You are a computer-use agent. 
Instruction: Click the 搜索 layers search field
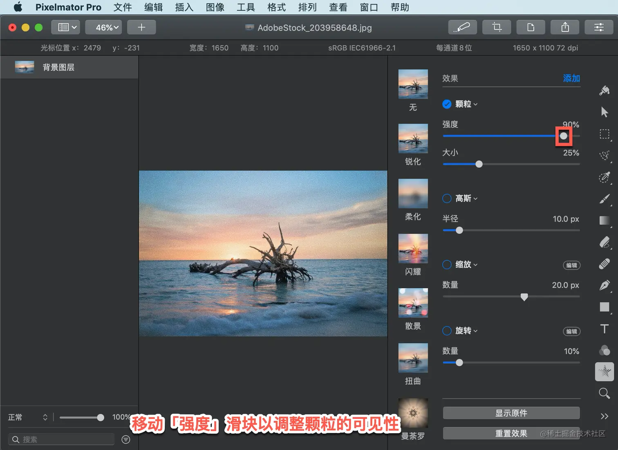[61, 439]
